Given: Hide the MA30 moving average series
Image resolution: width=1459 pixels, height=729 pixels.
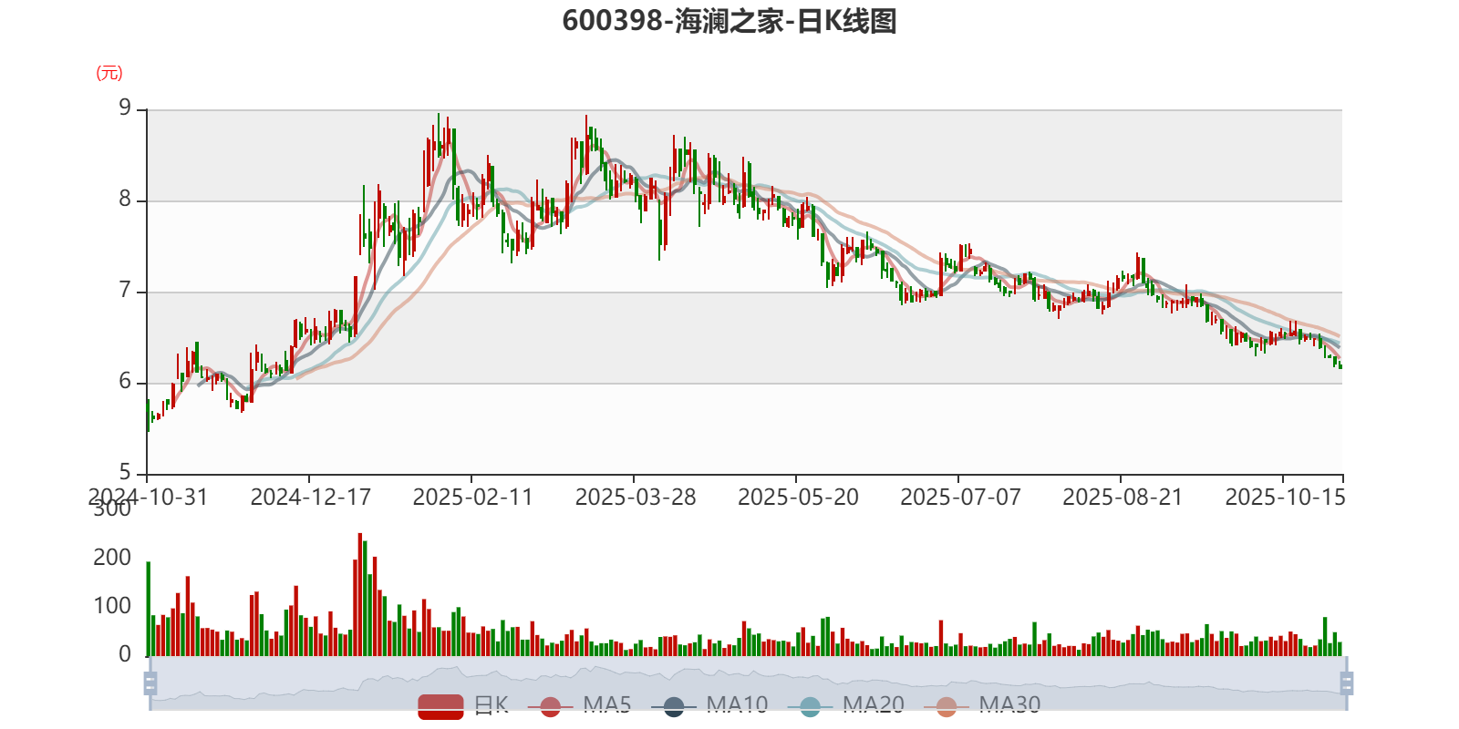Looking at the screenshot, I should (x=982, y=705).
